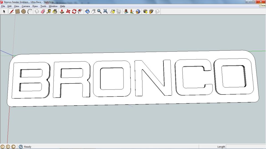Choose the Line pencil tool

11,12
